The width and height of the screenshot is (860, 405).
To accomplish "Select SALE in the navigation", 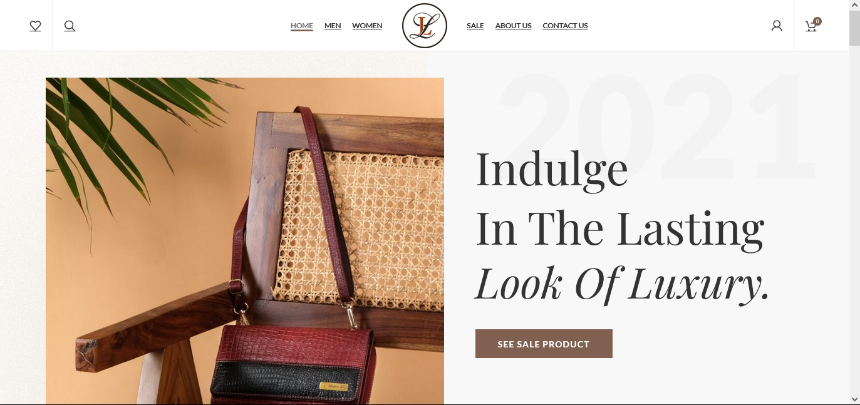I will 475,26.
